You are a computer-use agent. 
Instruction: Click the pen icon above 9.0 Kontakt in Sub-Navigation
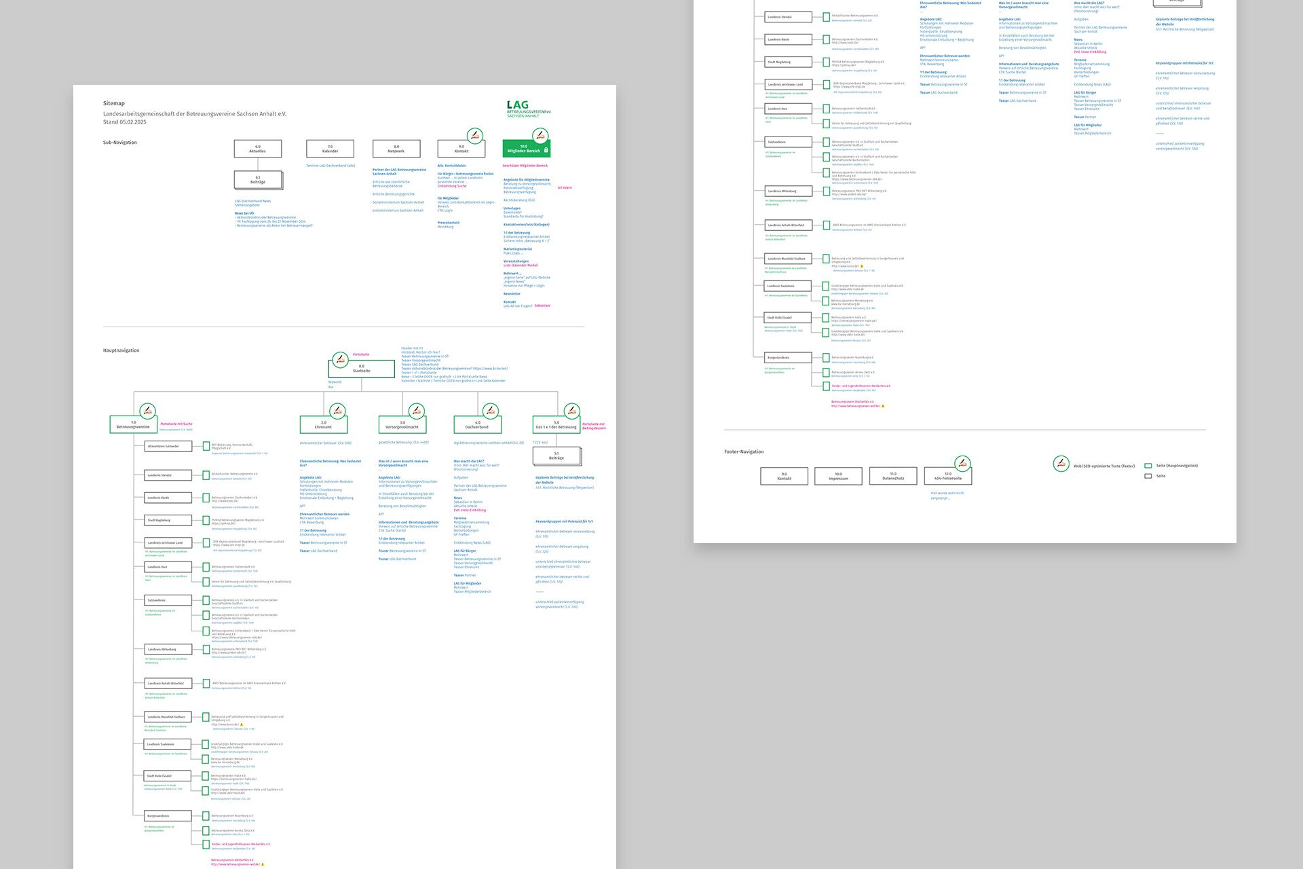[x=476, y=134]
